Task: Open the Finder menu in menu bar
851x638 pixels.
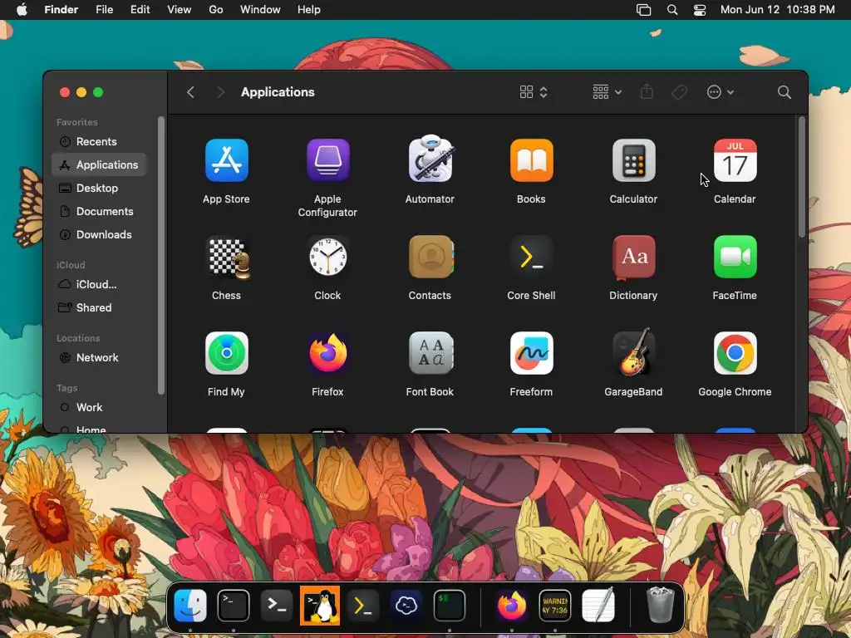Action: click(x=61, y=10)
